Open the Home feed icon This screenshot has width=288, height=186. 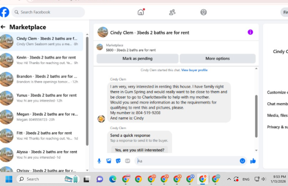(141, 12)
